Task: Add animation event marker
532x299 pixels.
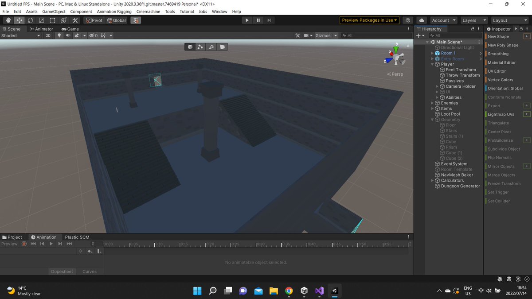Action: click(x=99, y=251)
